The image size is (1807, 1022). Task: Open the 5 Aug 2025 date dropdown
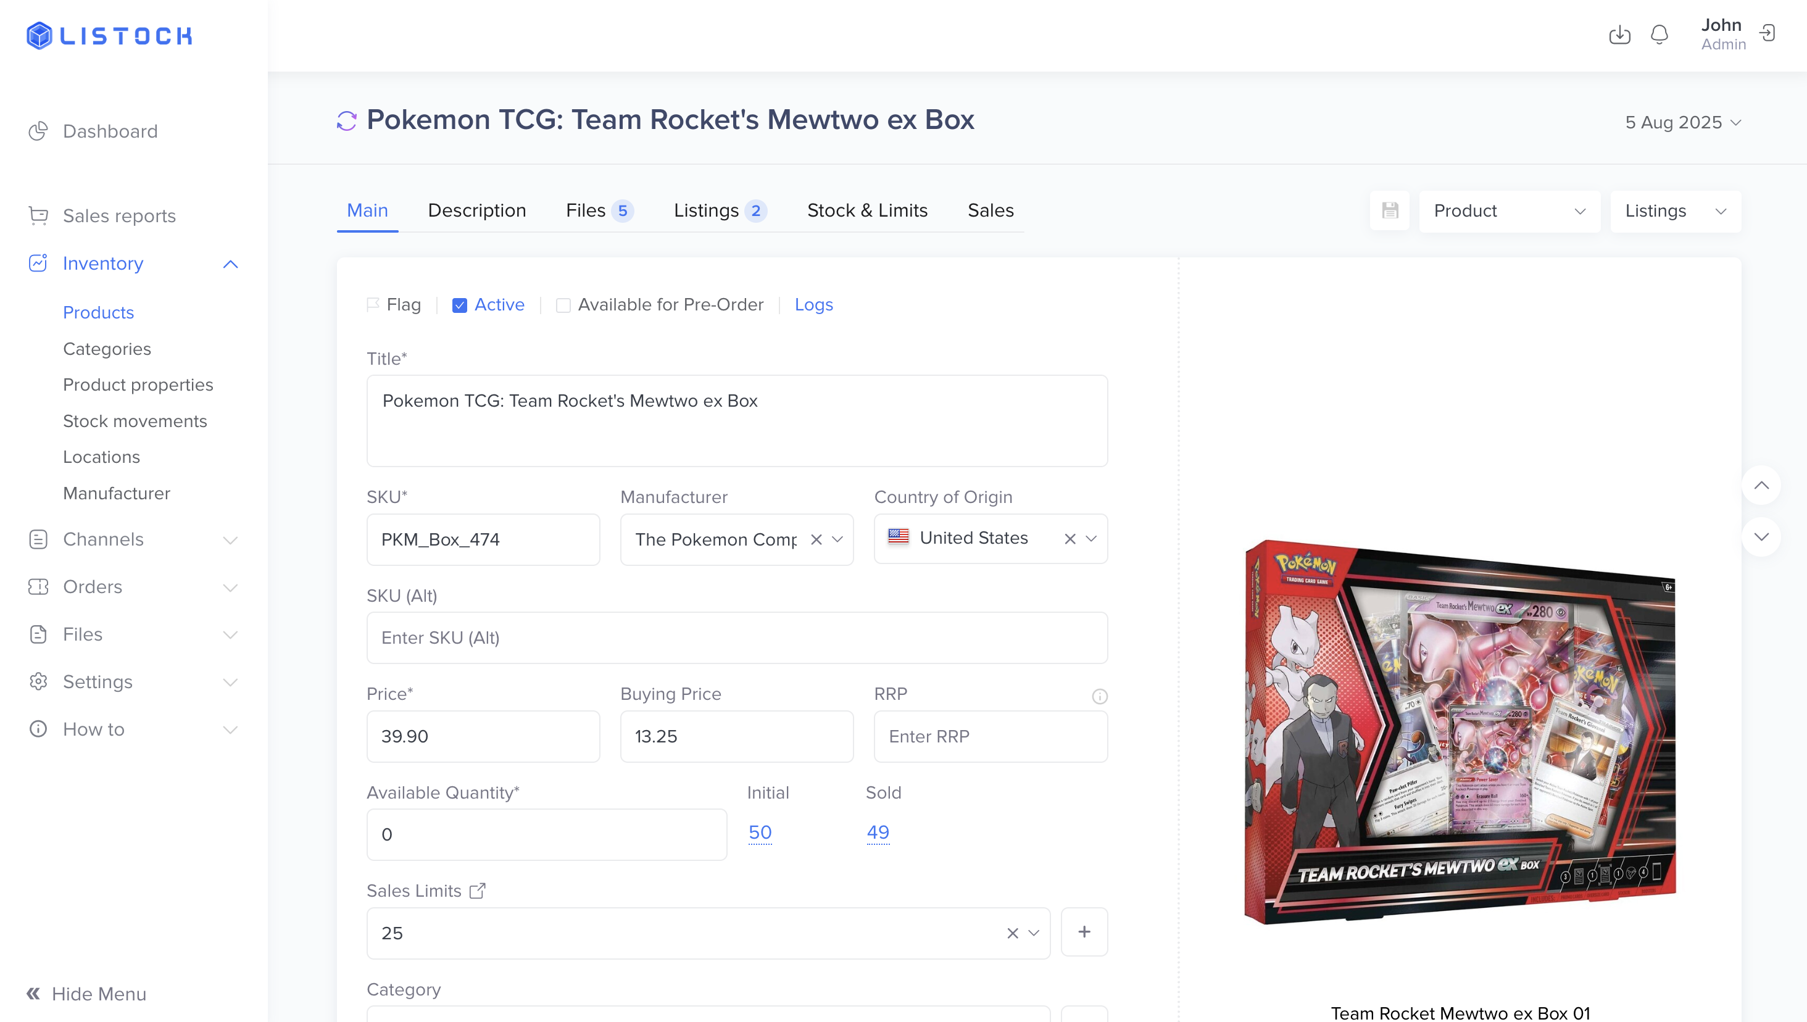[1682, 122]
